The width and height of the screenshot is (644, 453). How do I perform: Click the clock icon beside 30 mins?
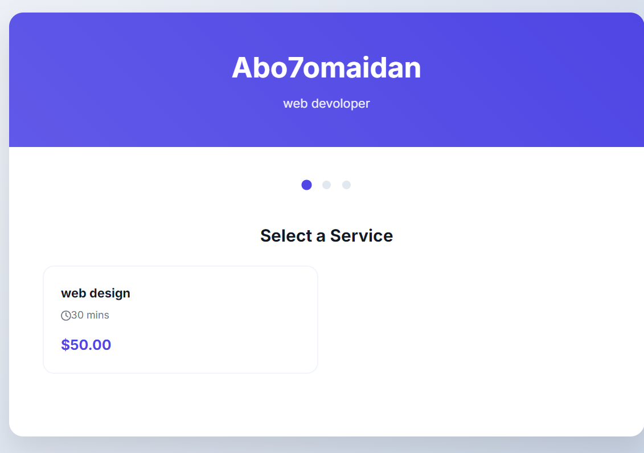[x=66, y=316]
